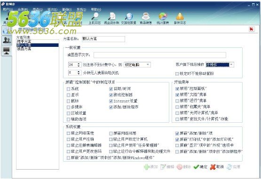Image resolution: width=261 pixels, height=179 pixels.
Task: Click the red X panel close icon
Action: click(252, 29)
